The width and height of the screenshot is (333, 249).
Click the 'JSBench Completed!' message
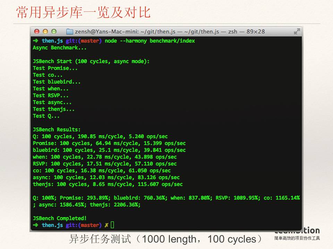(60, 218)
